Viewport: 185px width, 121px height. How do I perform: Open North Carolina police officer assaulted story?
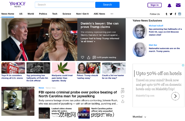pos(102,111)
